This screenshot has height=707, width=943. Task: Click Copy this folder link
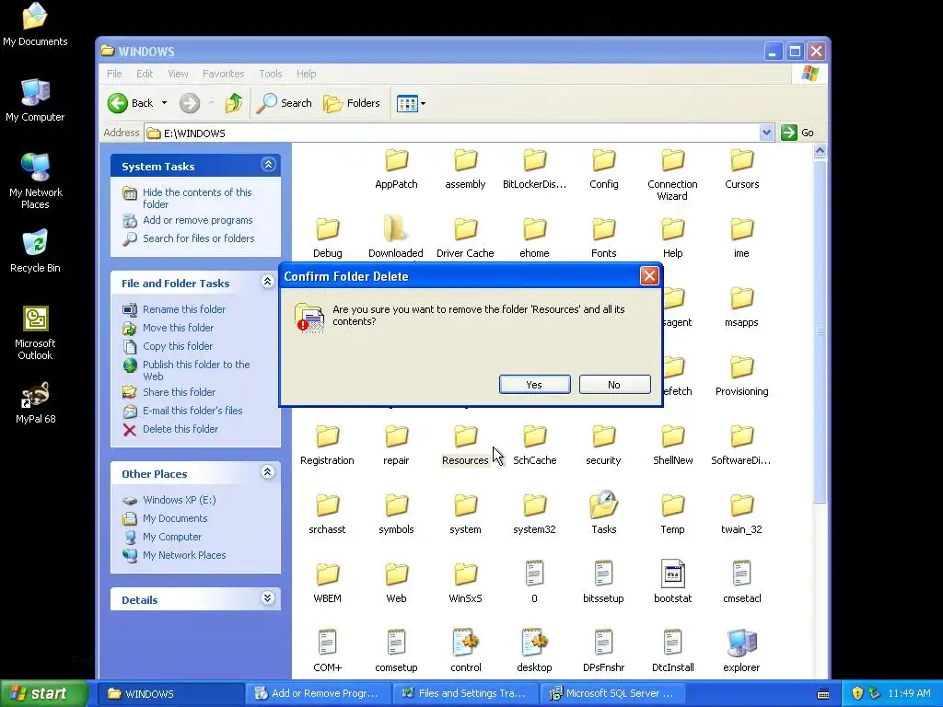pyautogui.click(x=178, y=346)
